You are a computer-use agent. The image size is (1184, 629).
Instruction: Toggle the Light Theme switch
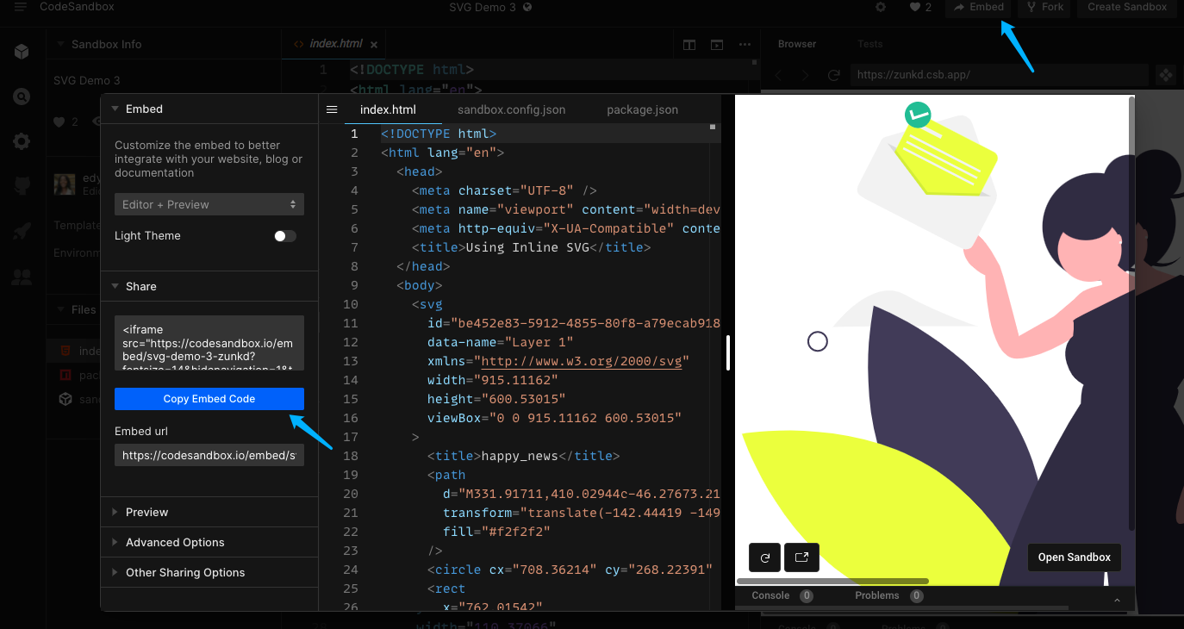pyautogui.click(x=285, y=236)
